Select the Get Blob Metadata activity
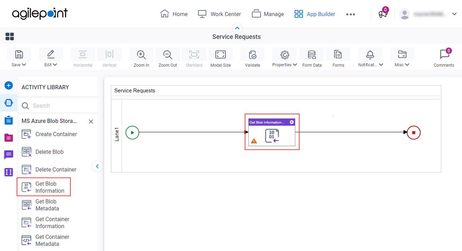The image size is (462, 251). pos(40,205)
